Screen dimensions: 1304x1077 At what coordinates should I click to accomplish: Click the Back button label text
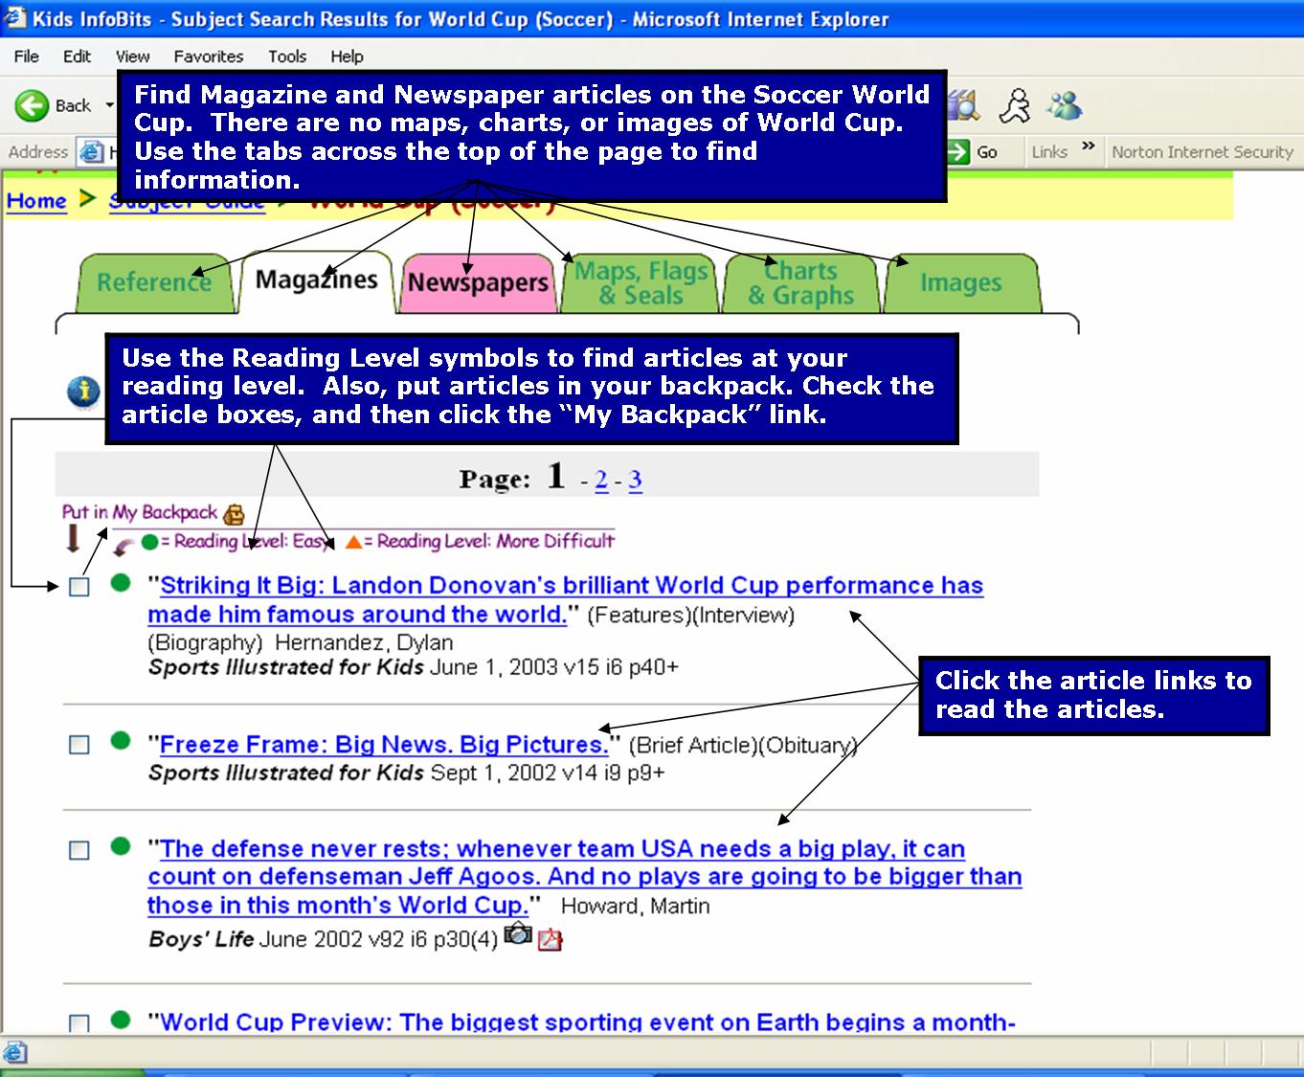click(x=73, y=105)
